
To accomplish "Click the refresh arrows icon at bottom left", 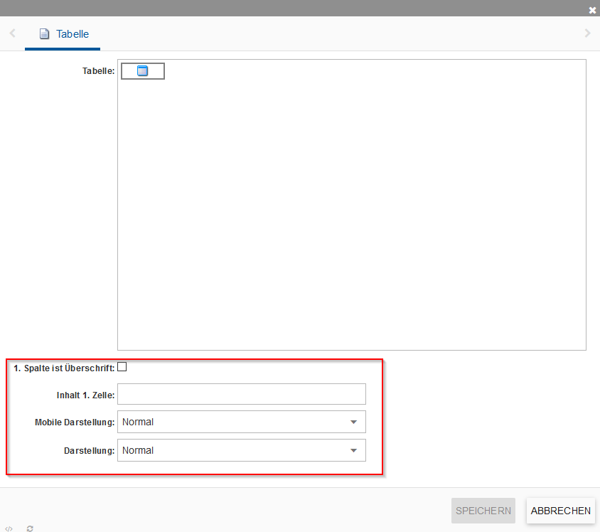I will pos(30,528).
